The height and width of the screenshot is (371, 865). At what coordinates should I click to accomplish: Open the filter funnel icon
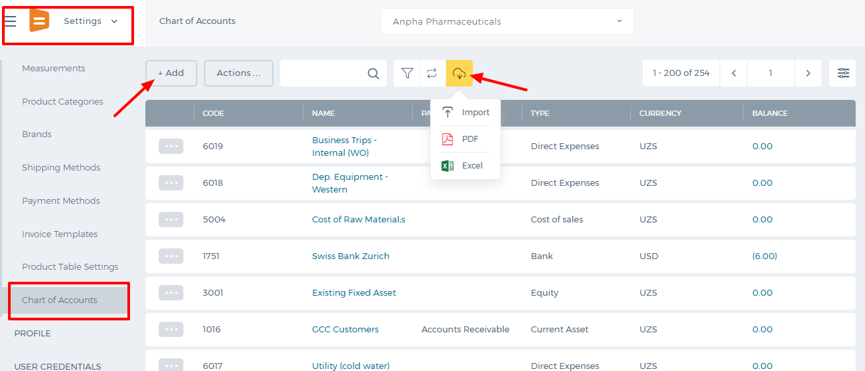point(407,73)
